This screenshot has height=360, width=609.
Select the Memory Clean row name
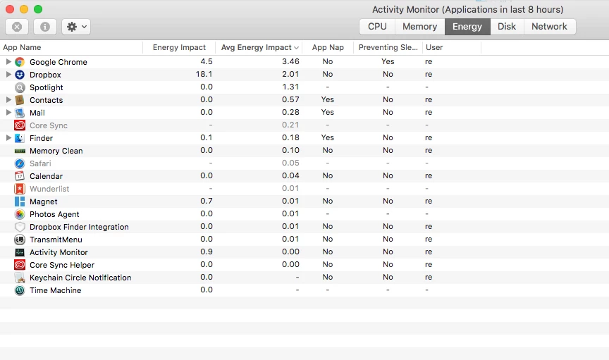click(56, 151)
